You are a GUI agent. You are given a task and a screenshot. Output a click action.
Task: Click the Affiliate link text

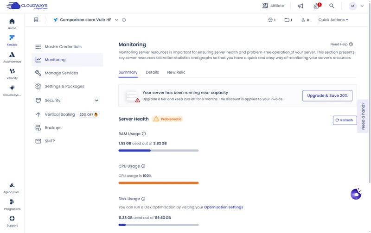coord(277,6)
